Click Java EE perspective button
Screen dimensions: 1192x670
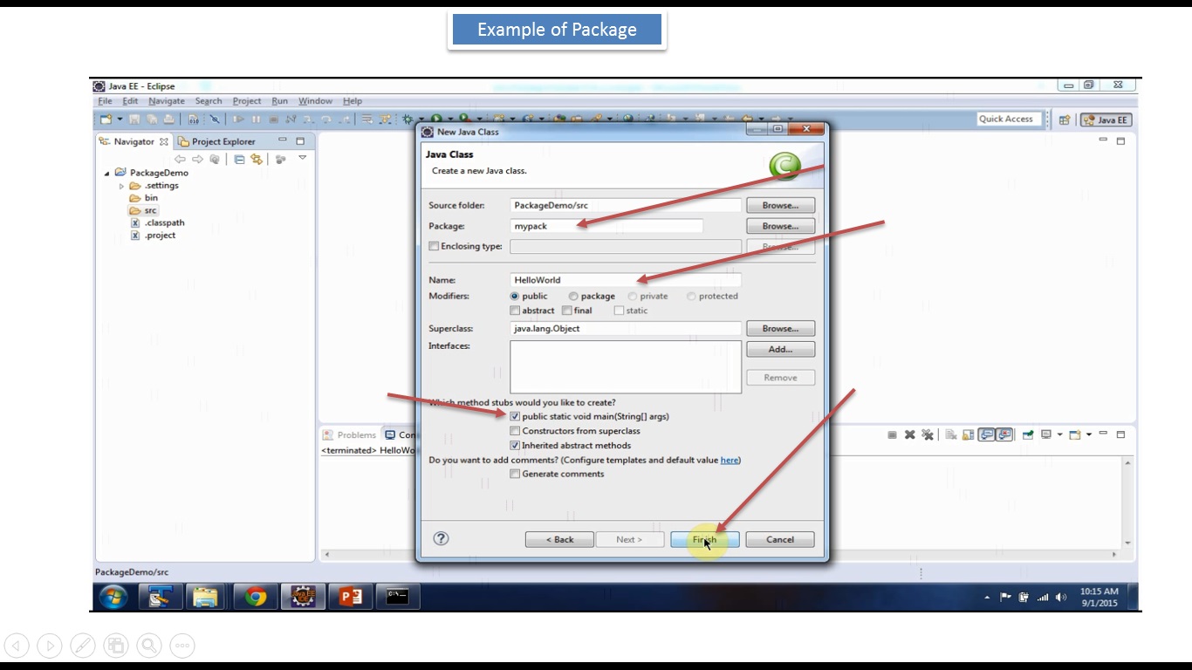click(x=1106, y=120)
